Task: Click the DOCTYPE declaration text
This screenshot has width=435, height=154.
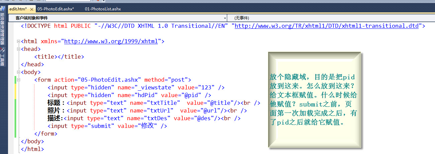Action: point(223,26)
